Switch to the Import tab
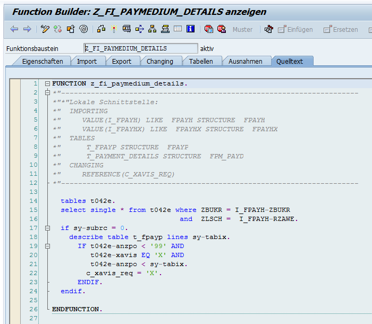The width and height of the screenshot is (372, 324). pos(87,61)
